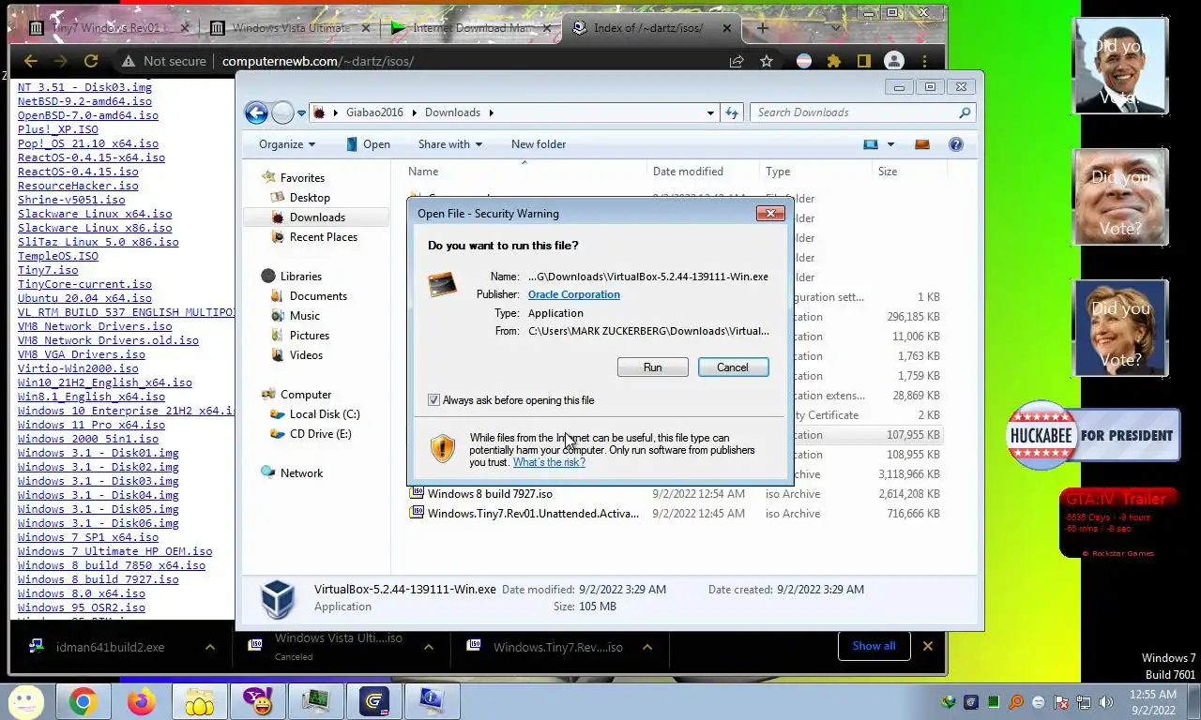This screenshot has width=1201, height=720.
Task: Open a new Chrome tab
Action: 762,28
